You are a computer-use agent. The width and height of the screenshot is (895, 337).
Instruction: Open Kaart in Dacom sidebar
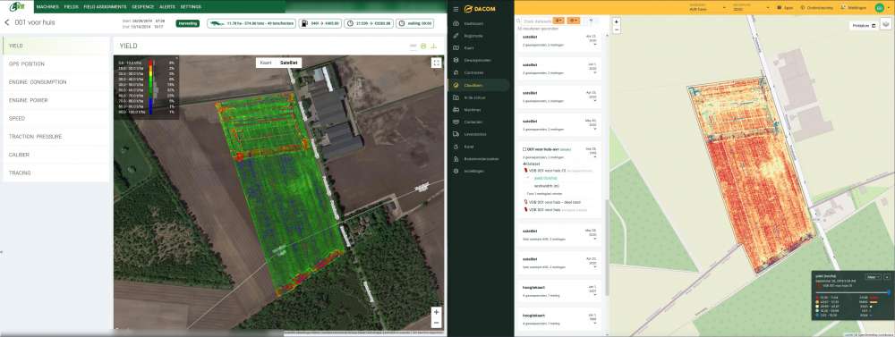click(469, 48)
